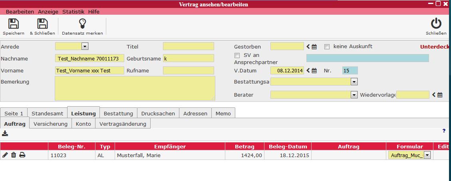The image size is (451, 181).
Task: Expand the Berater dropdown list
Action: click(354, 95)
